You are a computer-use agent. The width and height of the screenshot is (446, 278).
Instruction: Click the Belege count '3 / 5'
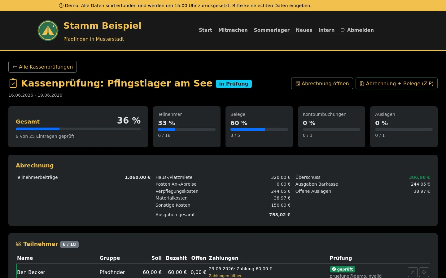pos(235,135)
